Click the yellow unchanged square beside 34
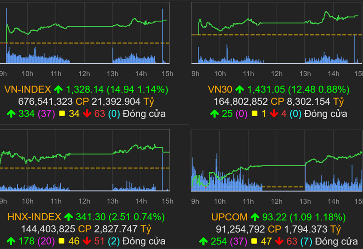The height and width of the screenshot is (249, 363). (x=62, y=113)
